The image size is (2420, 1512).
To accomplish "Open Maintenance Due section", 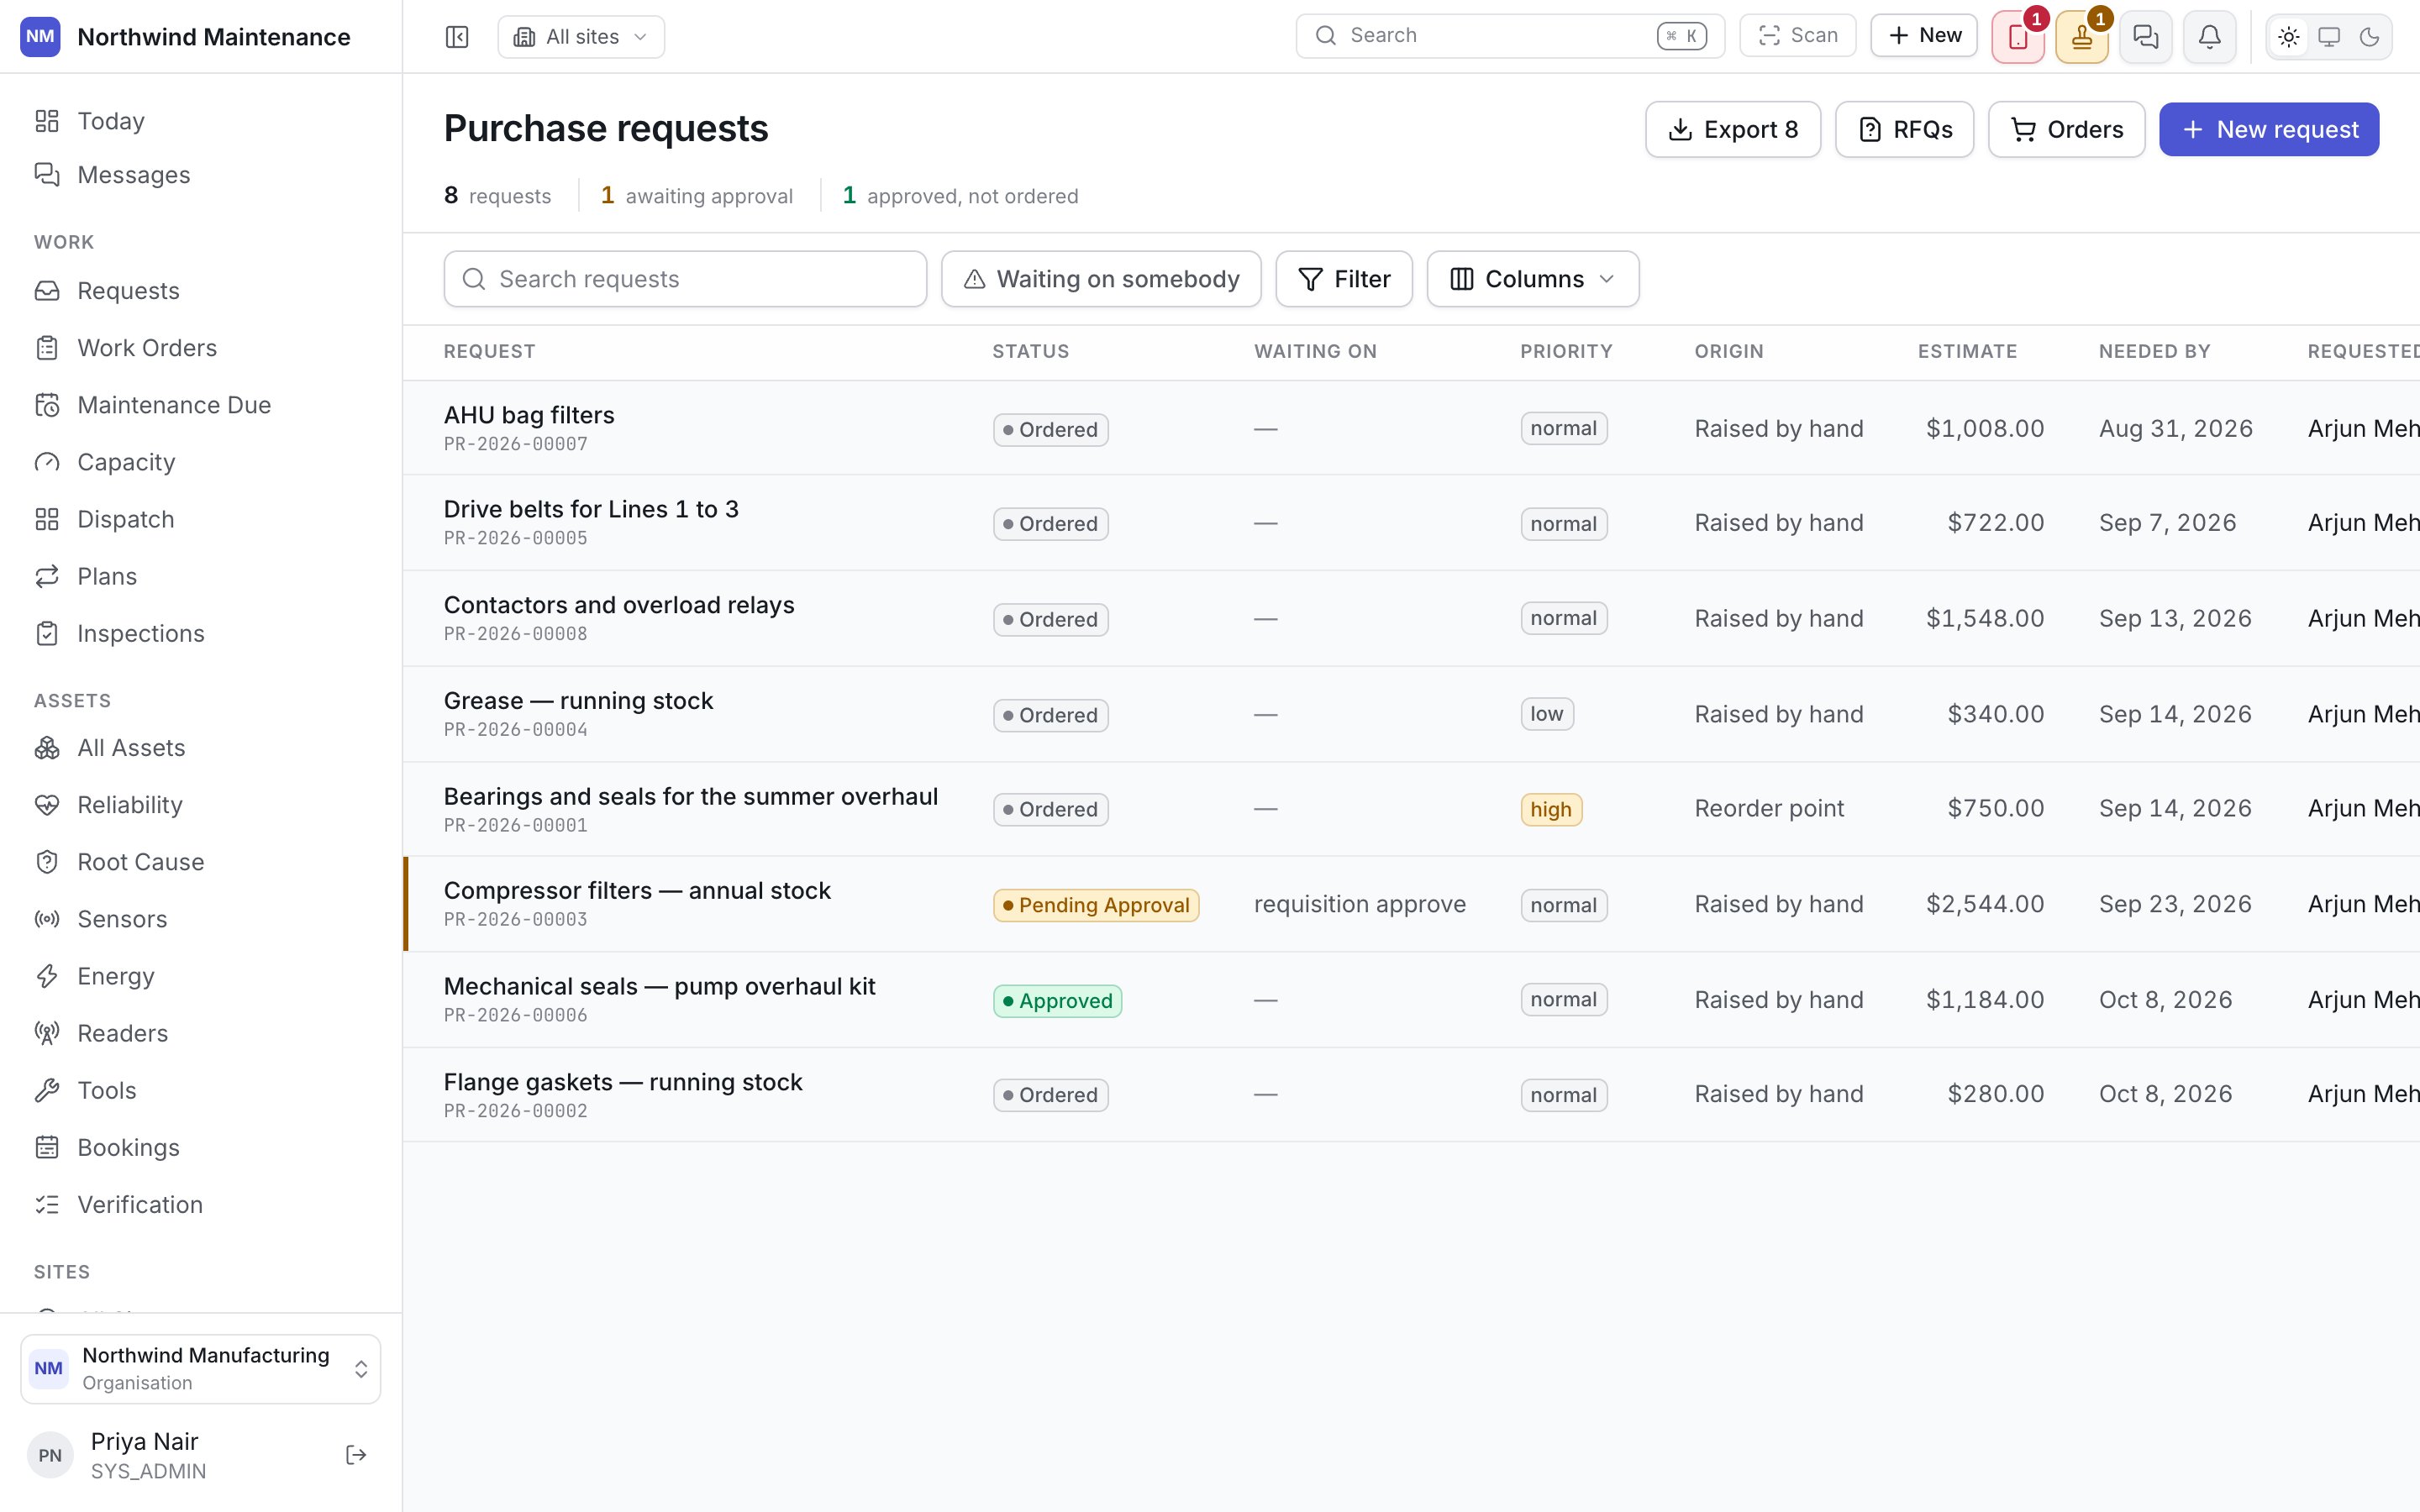I will pos(200,405).
